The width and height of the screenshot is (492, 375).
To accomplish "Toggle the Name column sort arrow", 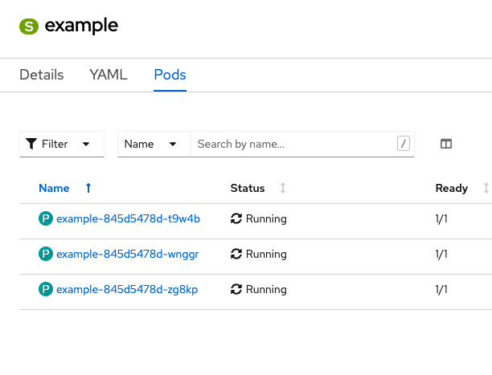I will point(88,188).
